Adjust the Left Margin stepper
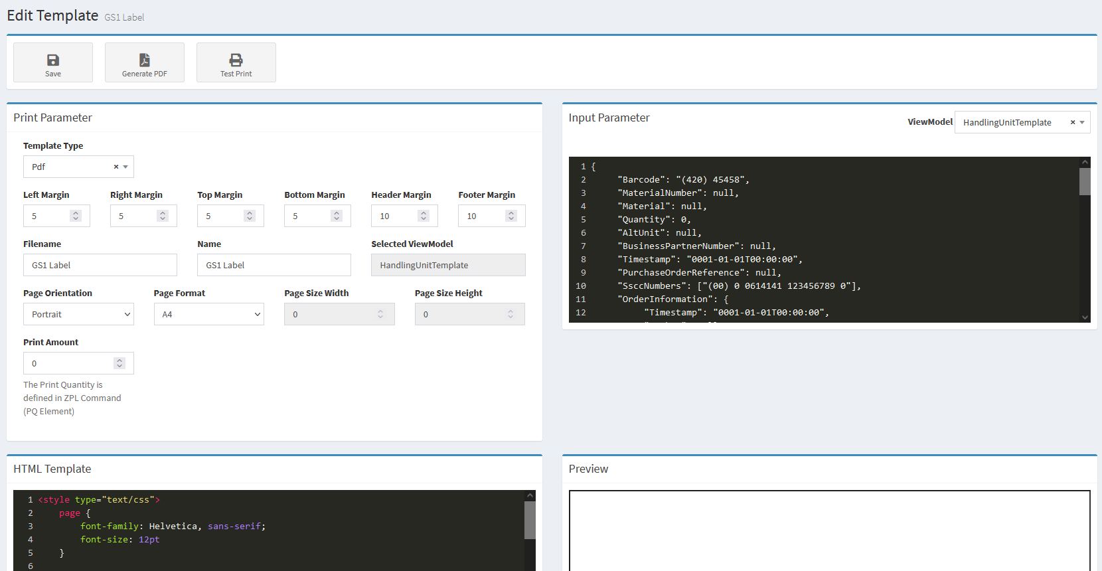Viewport: 1102px width, 571px height. 76,216
